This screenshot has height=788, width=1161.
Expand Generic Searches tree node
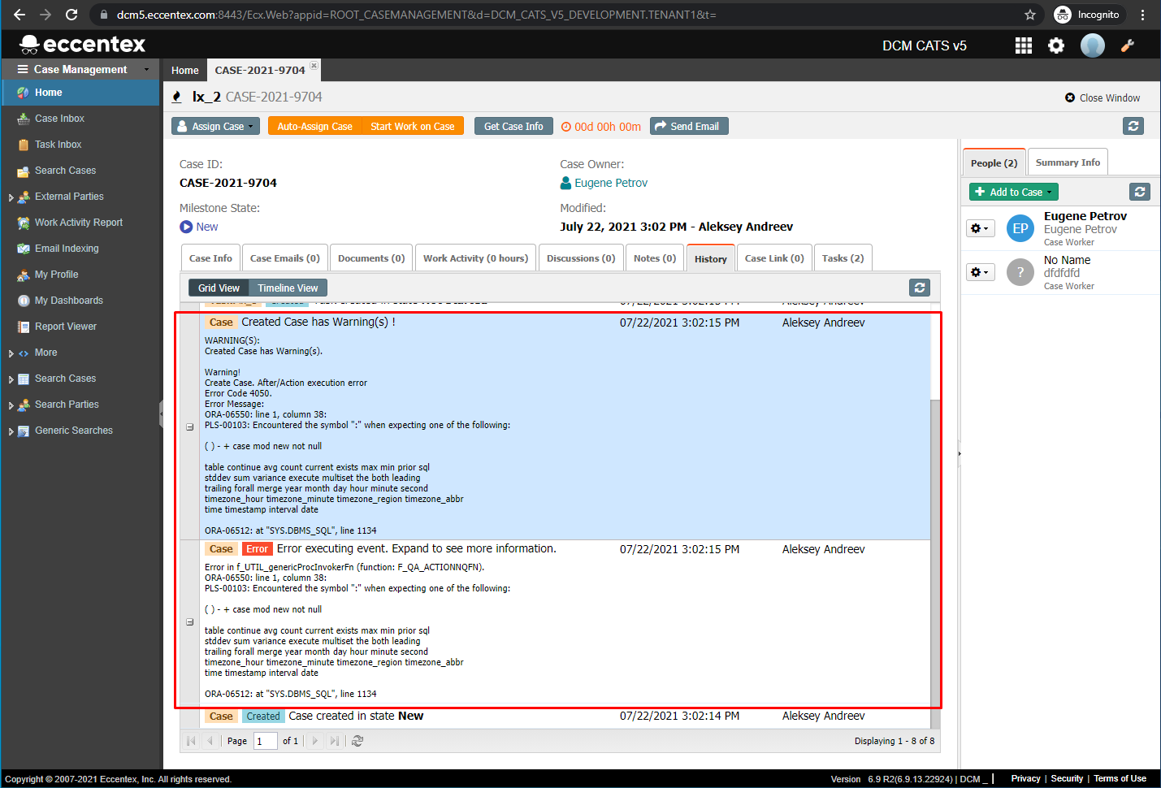pos(11,431)
